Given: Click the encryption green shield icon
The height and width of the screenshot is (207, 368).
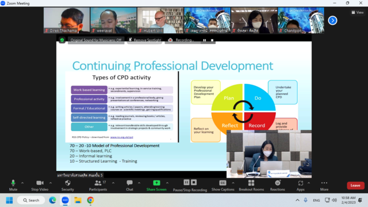Looking at the screenshot, I should pyautogui.click(x=62, y=40).
